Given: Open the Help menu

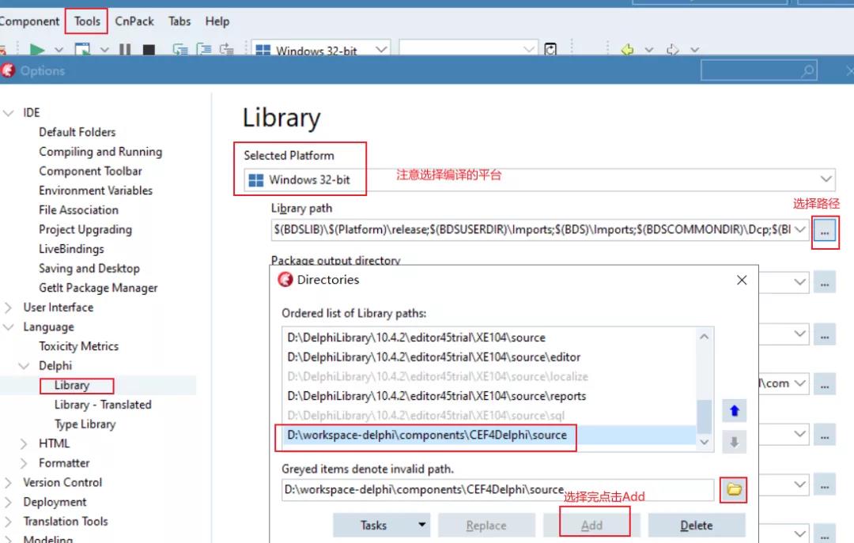Looking at the screenshot, I should pyautogui.click(x=217, y=21).
